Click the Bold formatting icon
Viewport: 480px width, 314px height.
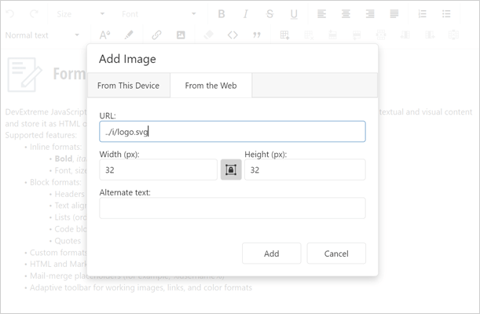(x=222, y=14)
